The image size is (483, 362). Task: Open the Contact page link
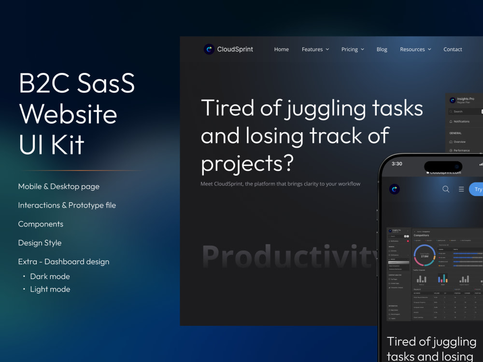click(453, 49)
